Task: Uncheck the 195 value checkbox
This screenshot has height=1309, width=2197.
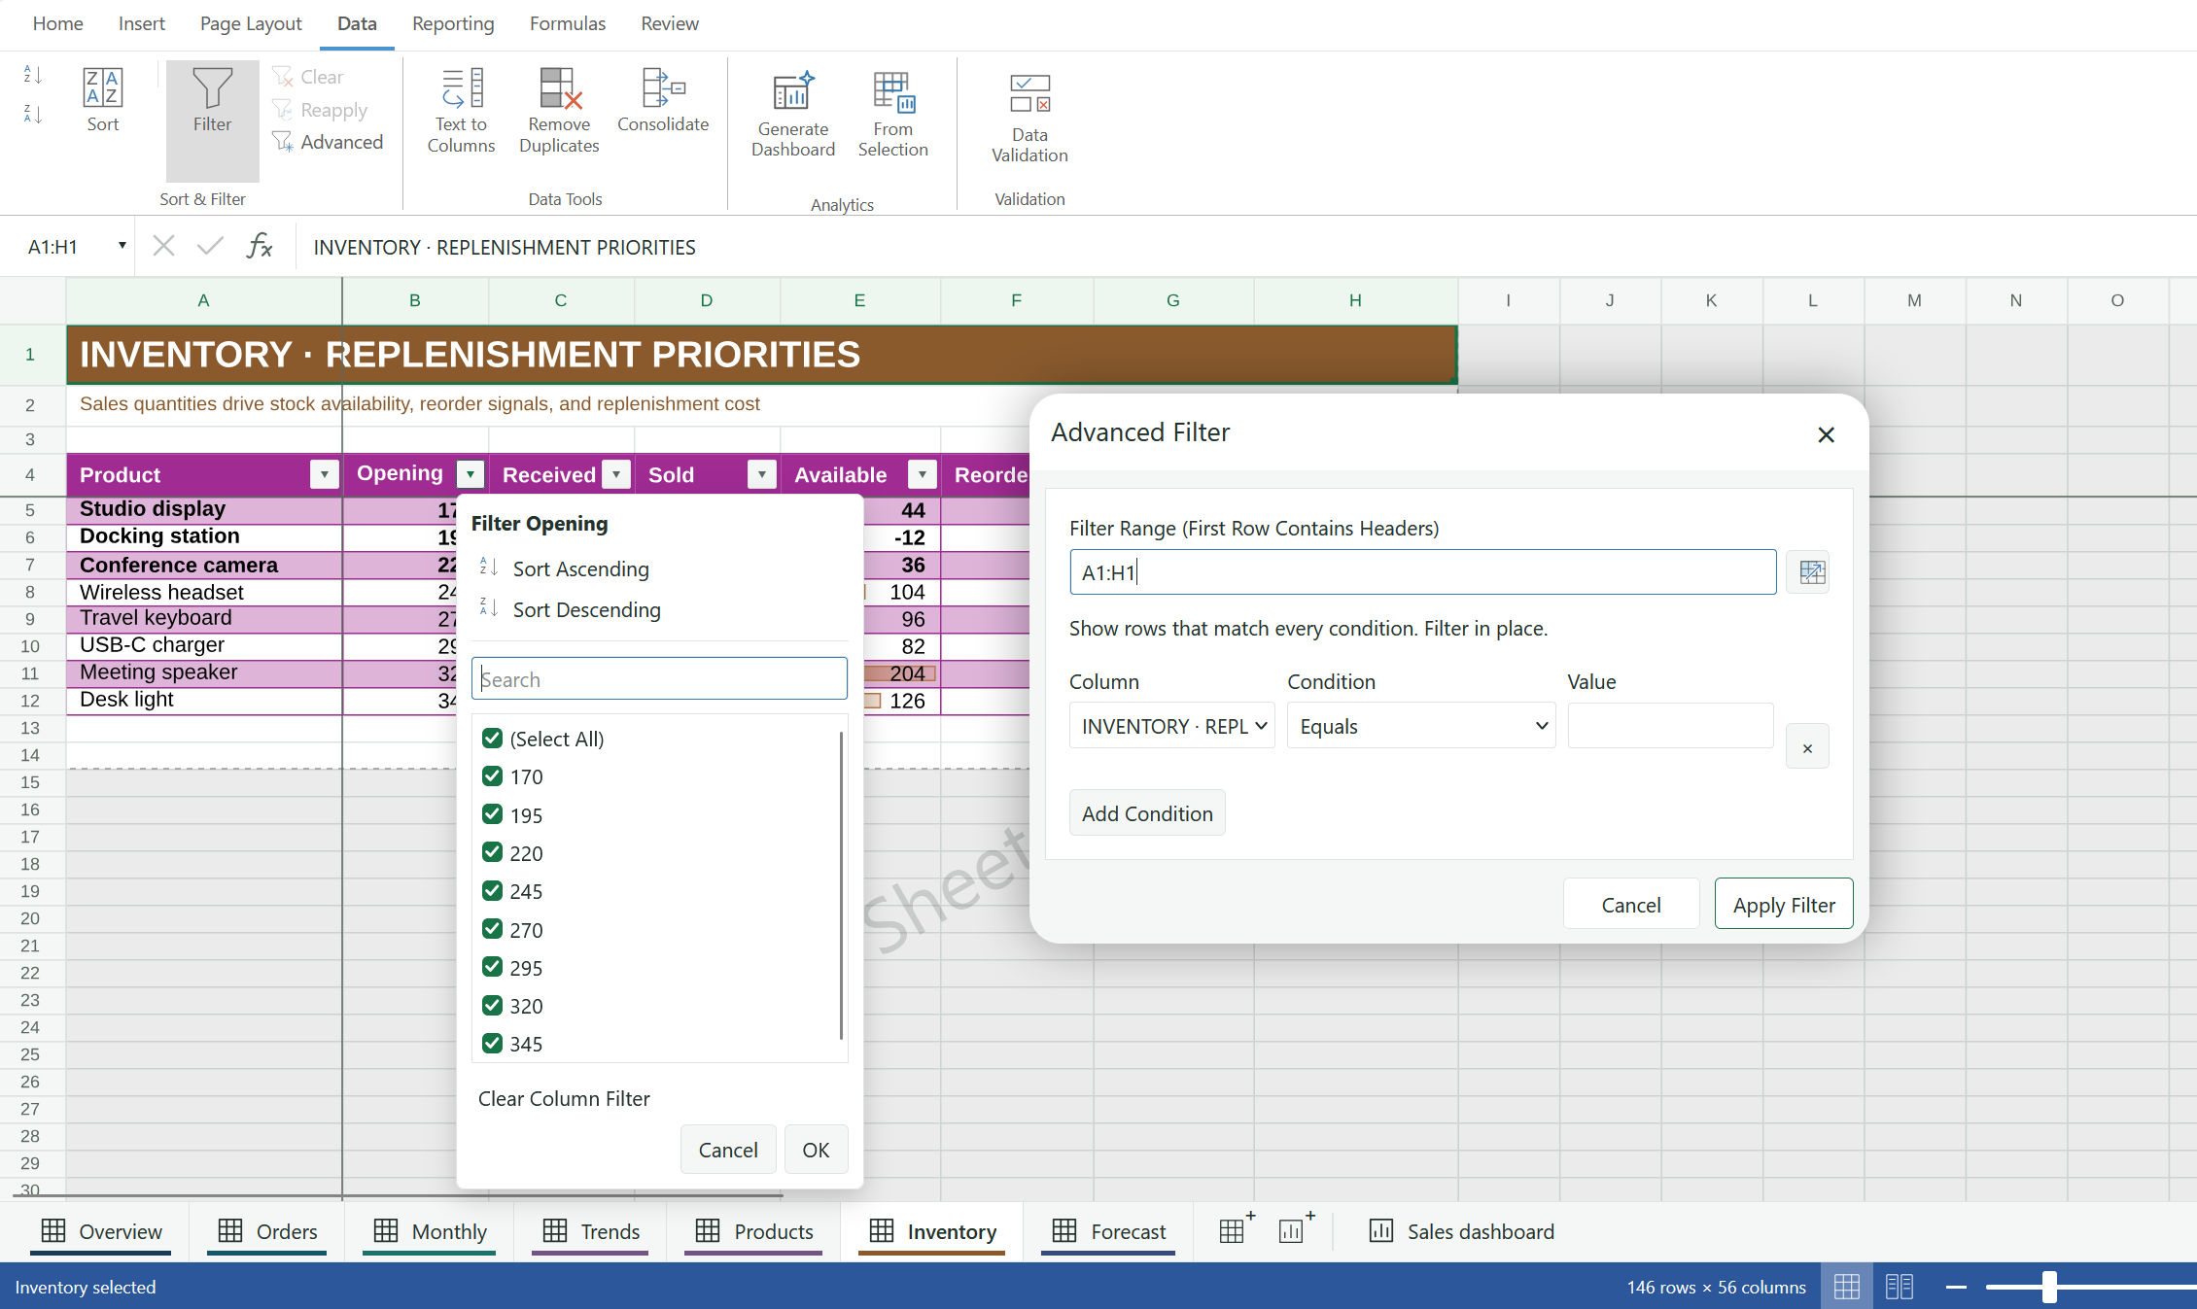Action: pos(492,814)
